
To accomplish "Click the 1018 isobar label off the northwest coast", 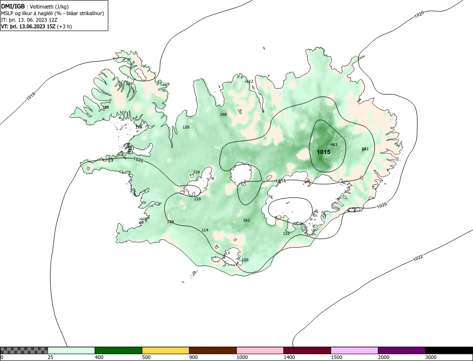I will click(x=31, y=96).
